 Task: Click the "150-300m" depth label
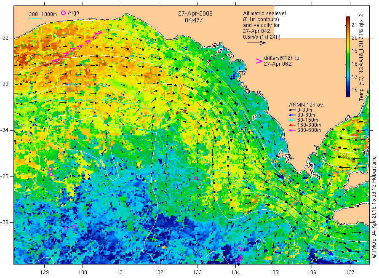coord(309,125)
